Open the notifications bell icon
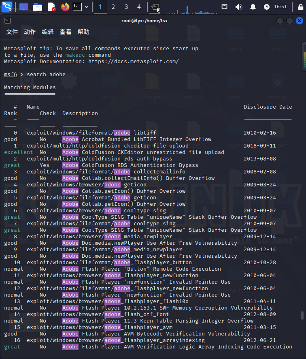 tap(253, 7)
